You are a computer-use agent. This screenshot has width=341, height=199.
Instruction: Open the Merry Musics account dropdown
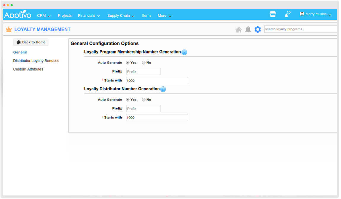(x=315, y=14)
